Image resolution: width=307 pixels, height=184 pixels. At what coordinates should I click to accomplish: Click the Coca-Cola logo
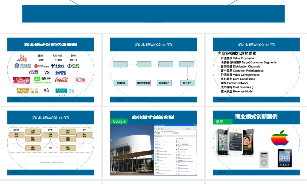[61, 80]
